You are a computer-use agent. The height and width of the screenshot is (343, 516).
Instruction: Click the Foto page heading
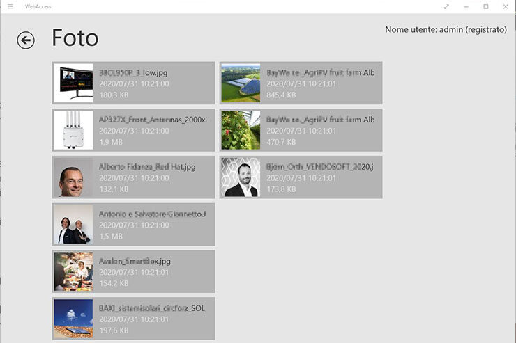pyautogui.click(x=75, y=39)
